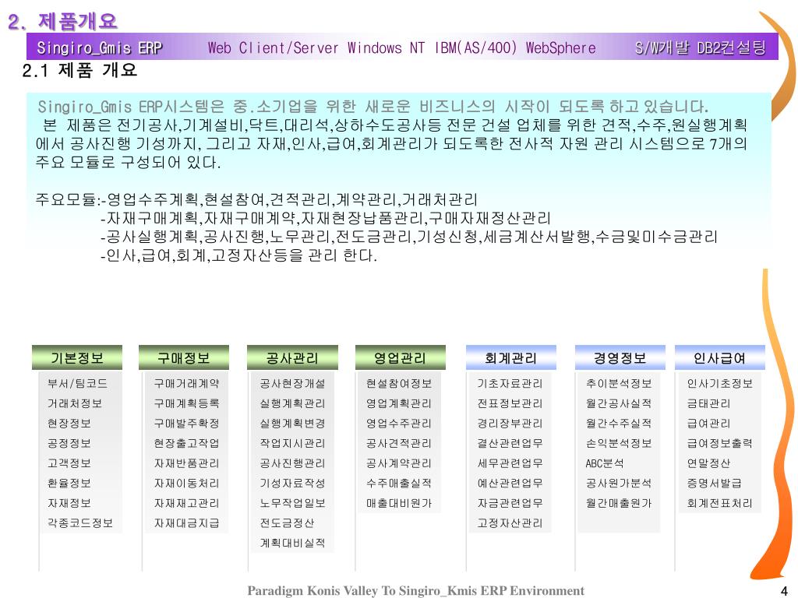Select 영업계획관리 item

399,403
